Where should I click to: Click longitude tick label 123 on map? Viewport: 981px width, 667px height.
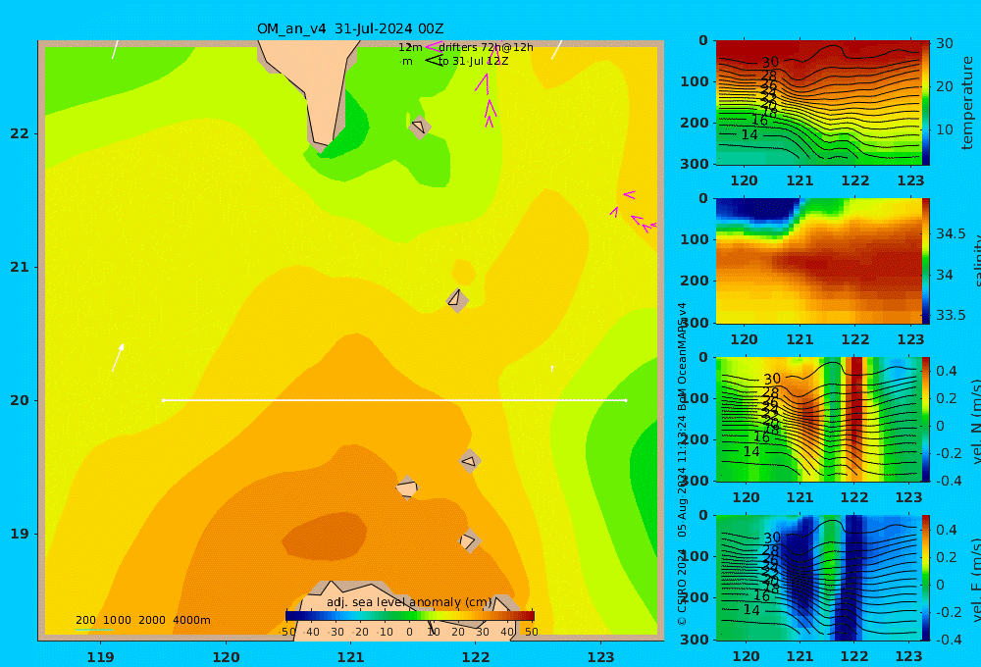[x=600, y=657]
